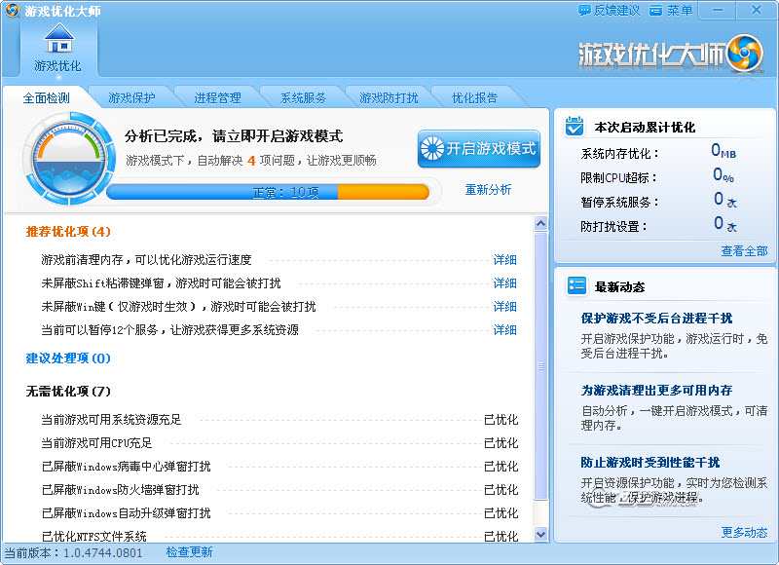Click the 无需优化项(7) heading
This screenshot has height=565, width=779.
tap(68, 392)
